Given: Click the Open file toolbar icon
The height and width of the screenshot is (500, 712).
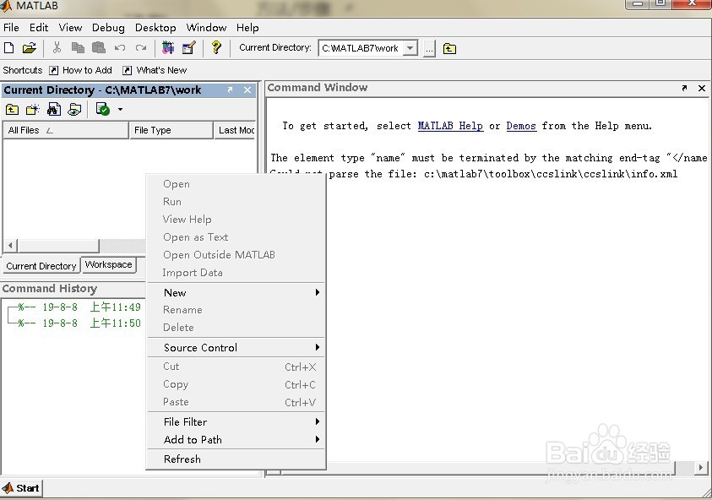Looking at the screenshot, I should click(29, 47).
